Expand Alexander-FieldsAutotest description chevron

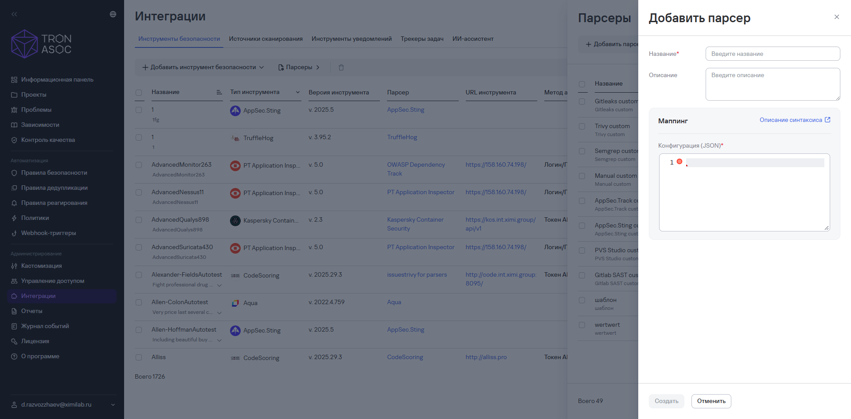click(219, 285)
